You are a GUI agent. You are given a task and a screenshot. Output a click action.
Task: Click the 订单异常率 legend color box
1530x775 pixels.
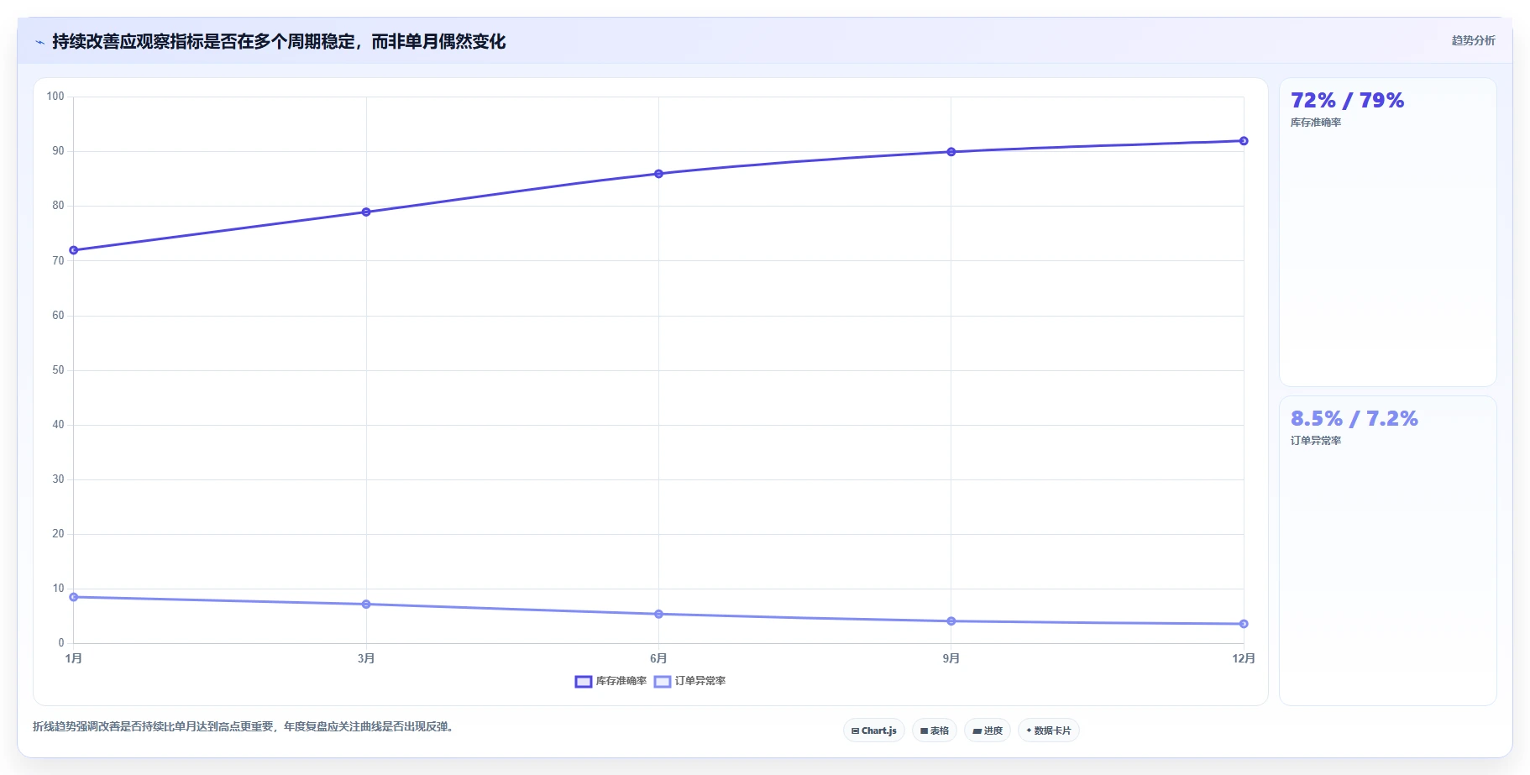tap(663, 681)
